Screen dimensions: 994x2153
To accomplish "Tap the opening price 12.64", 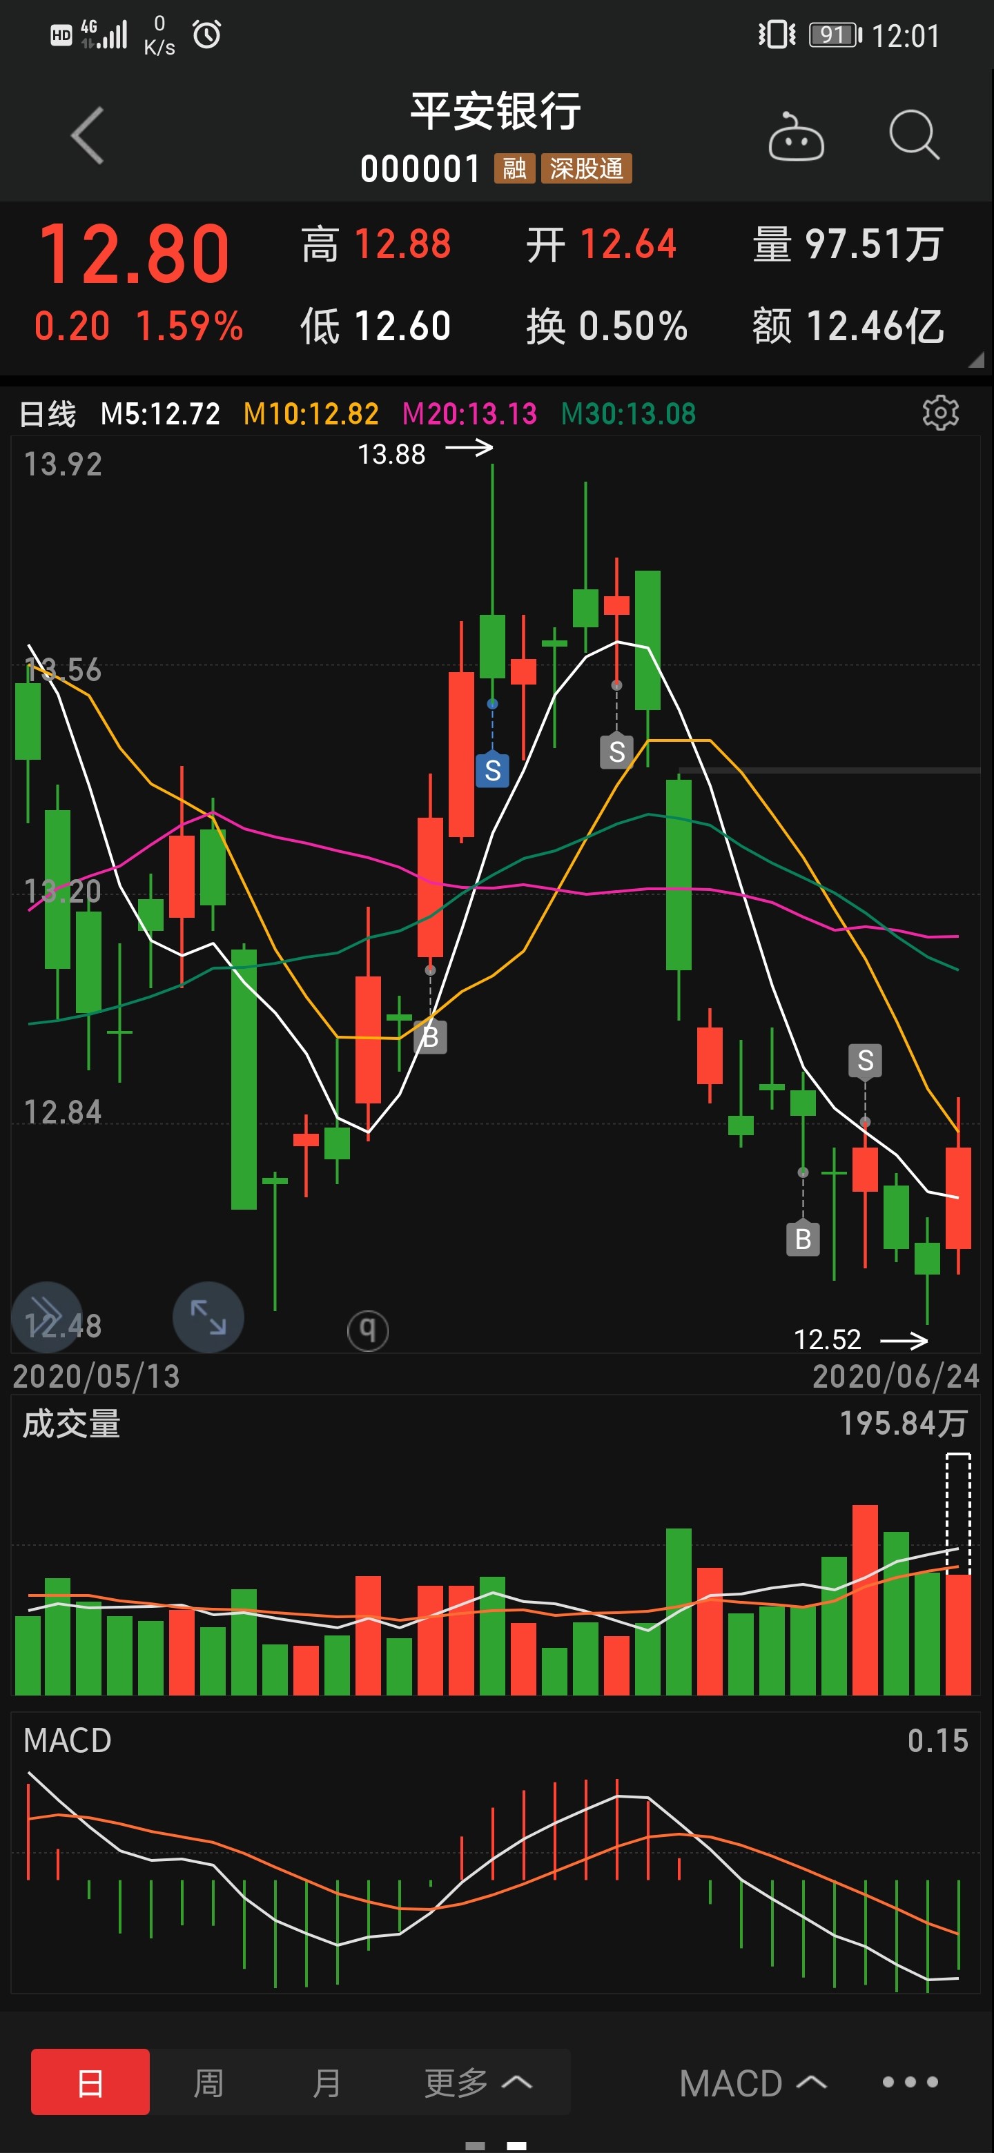I will click(x=628, y=244).
